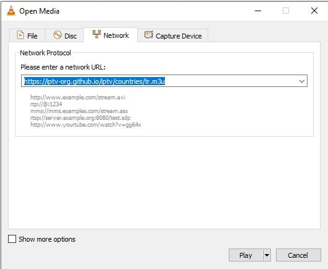
Task: Open the Capture Device tab
Action: tap(173, 35)
